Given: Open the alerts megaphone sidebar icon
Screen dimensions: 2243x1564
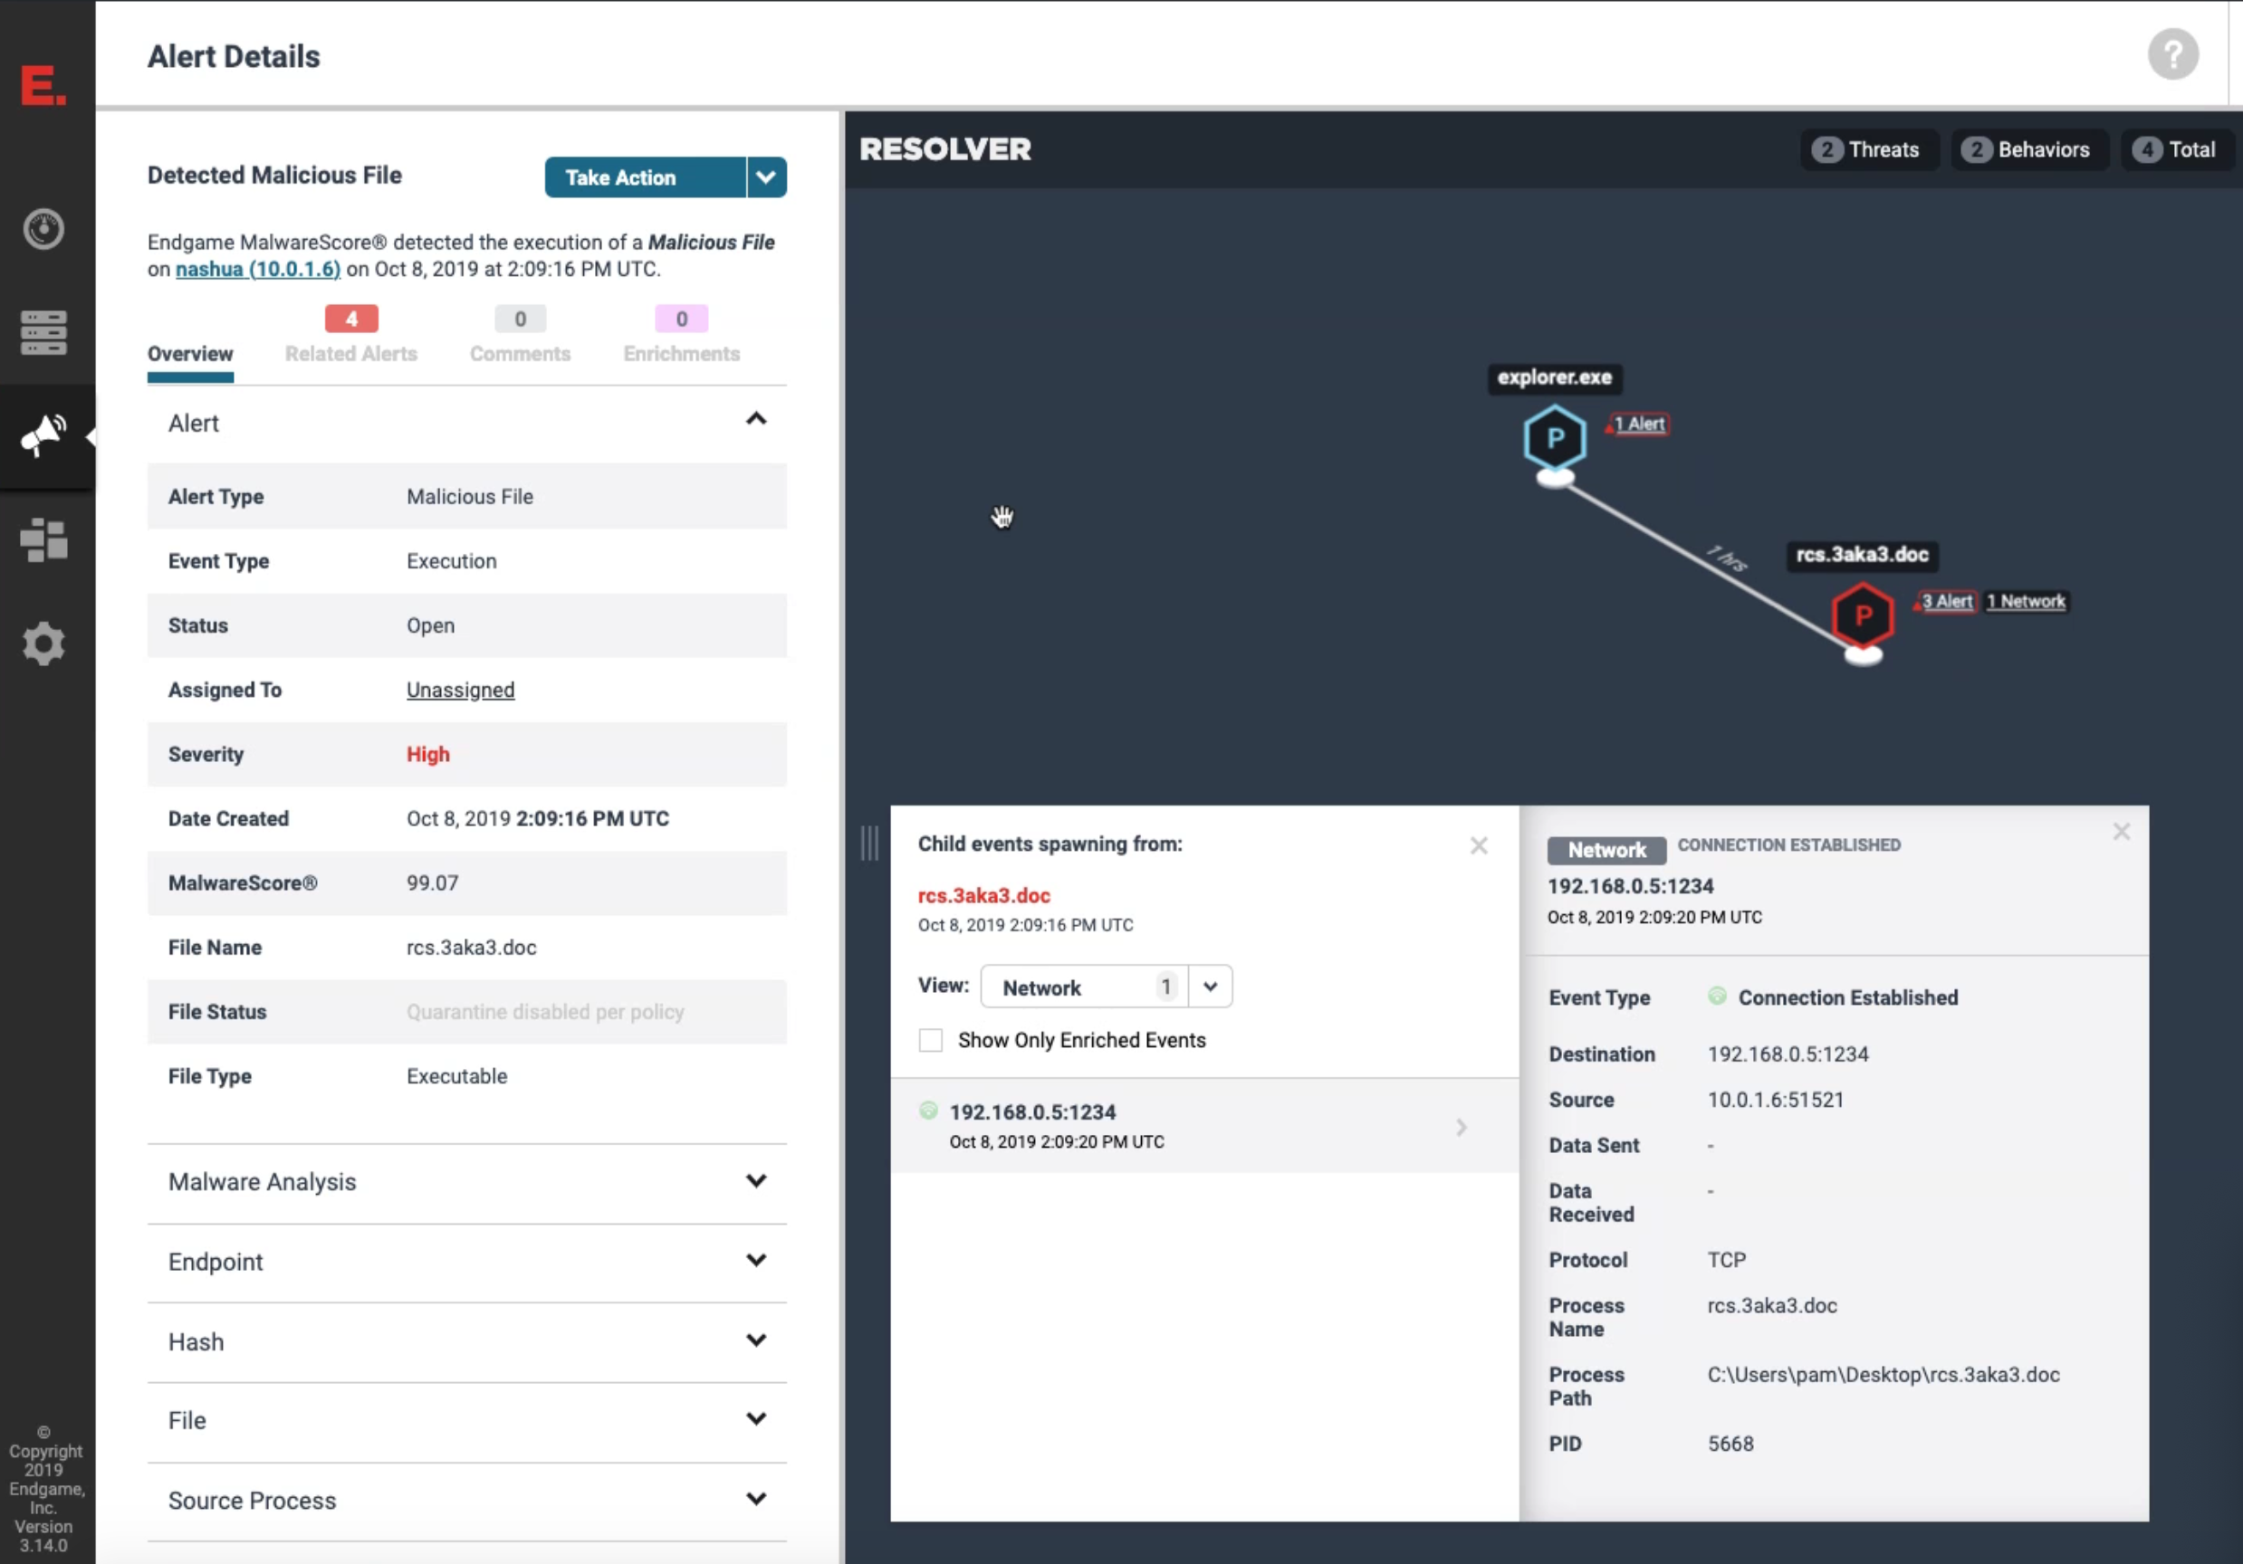Looking at the screenshot, I should (44, 435).
